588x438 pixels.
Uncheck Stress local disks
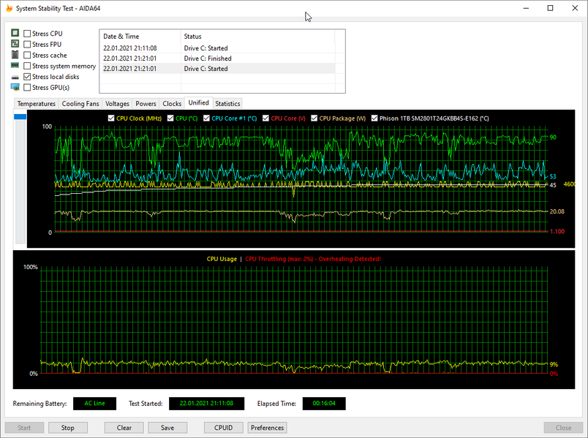(x=27, y=77)
